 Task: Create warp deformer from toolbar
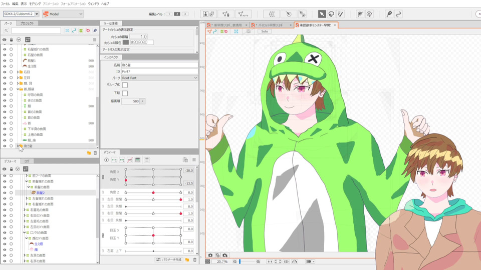click(x=272, y=14)
